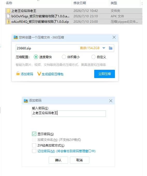
Task: Sort files by 修改日期 column header
Action: [x=80, y=3]
